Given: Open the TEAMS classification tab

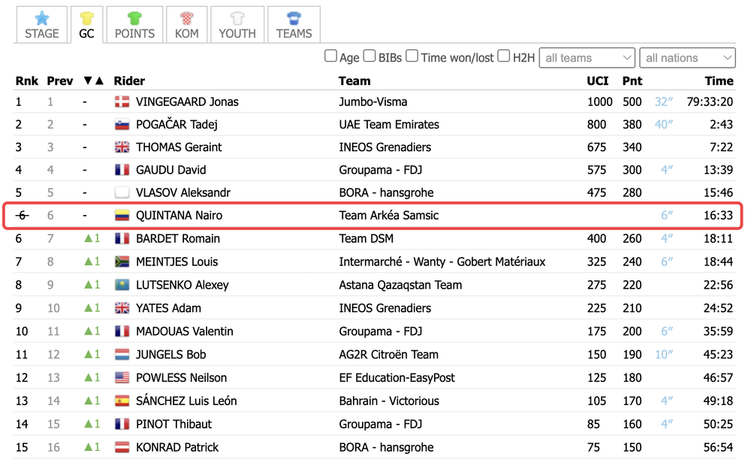Looking at the screenshot, I should click(x=294, y=25).
